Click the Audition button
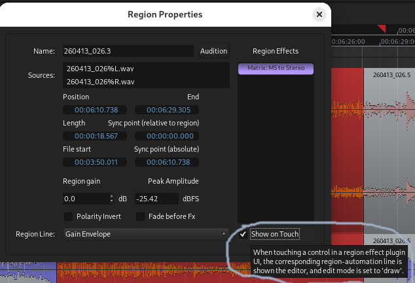 point(213,51)
